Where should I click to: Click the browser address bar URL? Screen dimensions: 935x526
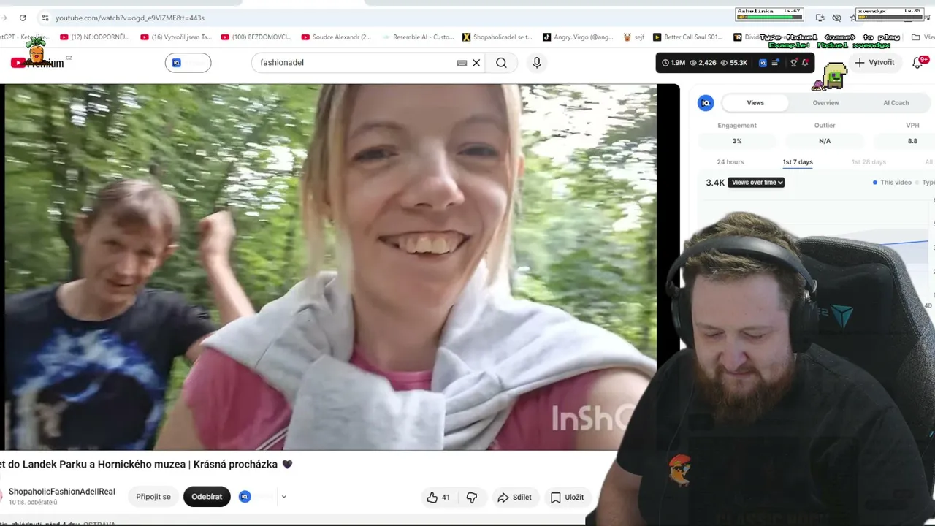130,18
